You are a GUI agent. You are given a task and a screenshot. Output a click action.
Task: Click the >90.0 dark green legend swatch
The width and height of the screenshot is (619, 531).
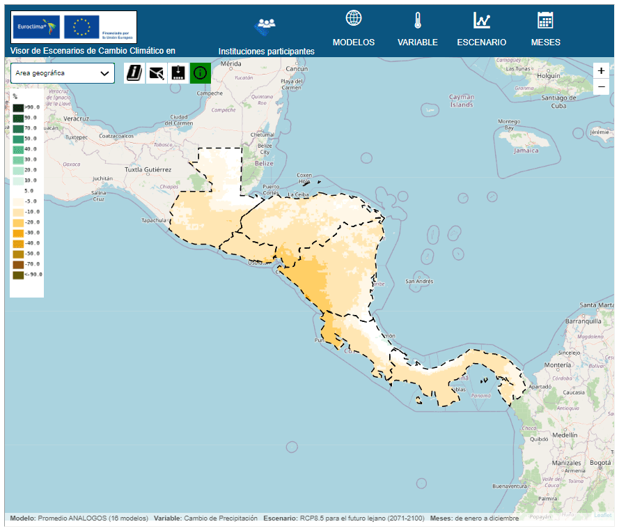coord(18,107)
